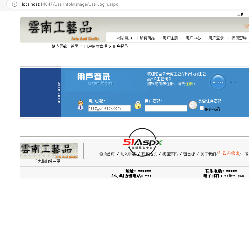
Task: Toggle the 保存密码 checkbox
Action: point(202,108)
